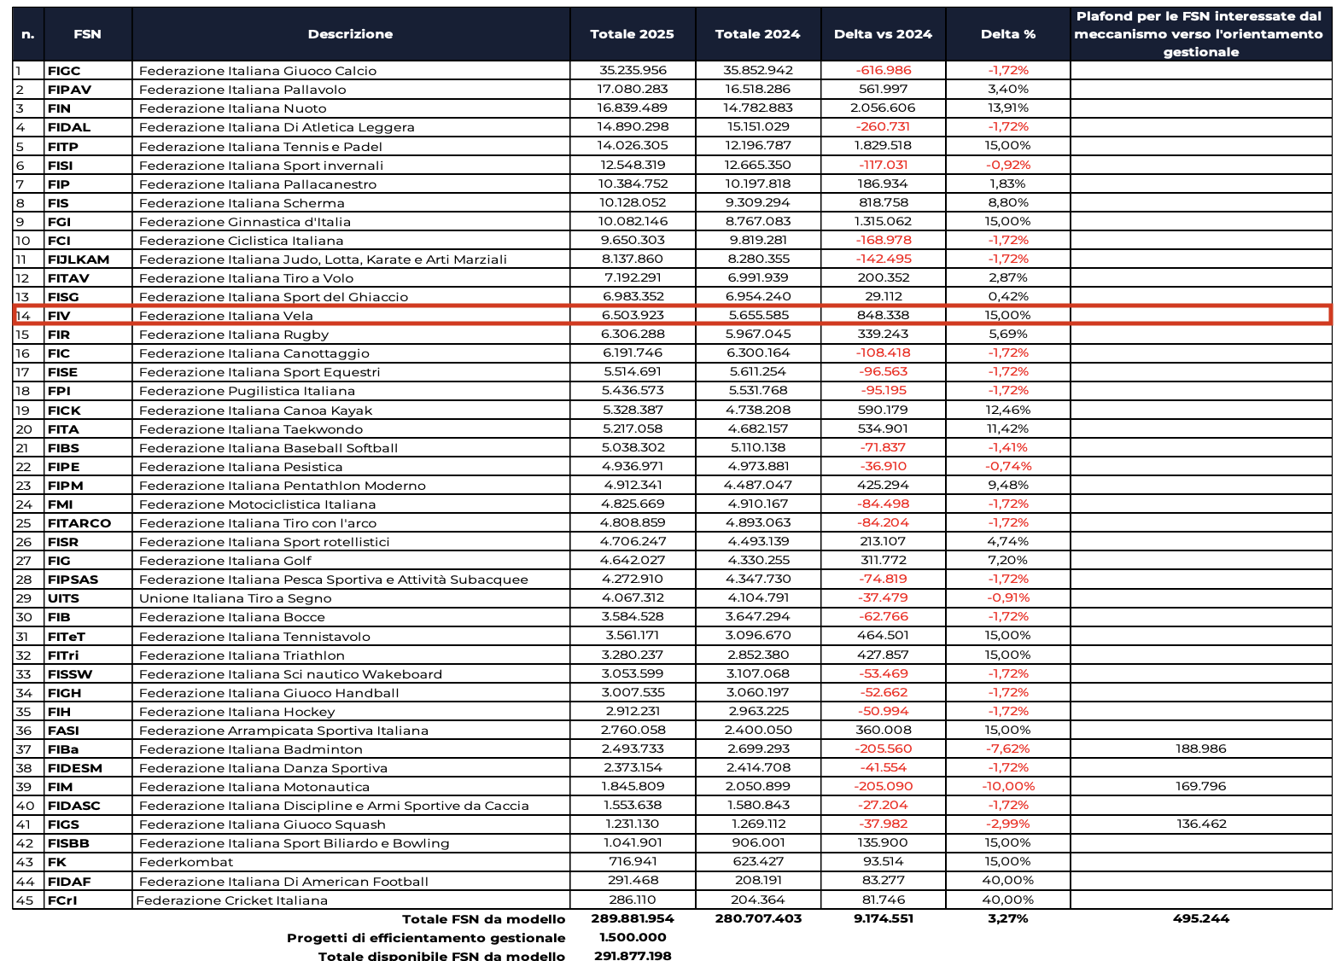Click plafond value 169.796 for FIM

[1200, 786]
